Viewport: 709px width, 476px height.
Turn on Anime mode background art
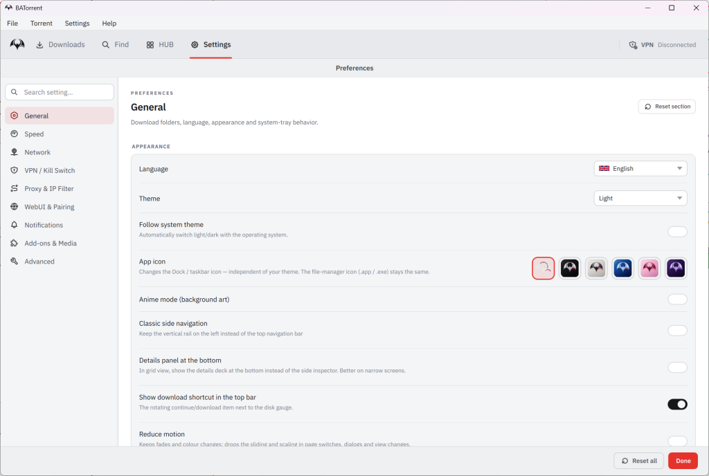677,300
